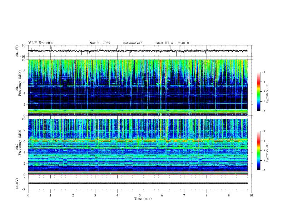This screenshot has width=283, height=219.
Task: Click the "station=GAK" label
Action: [133, 43]
